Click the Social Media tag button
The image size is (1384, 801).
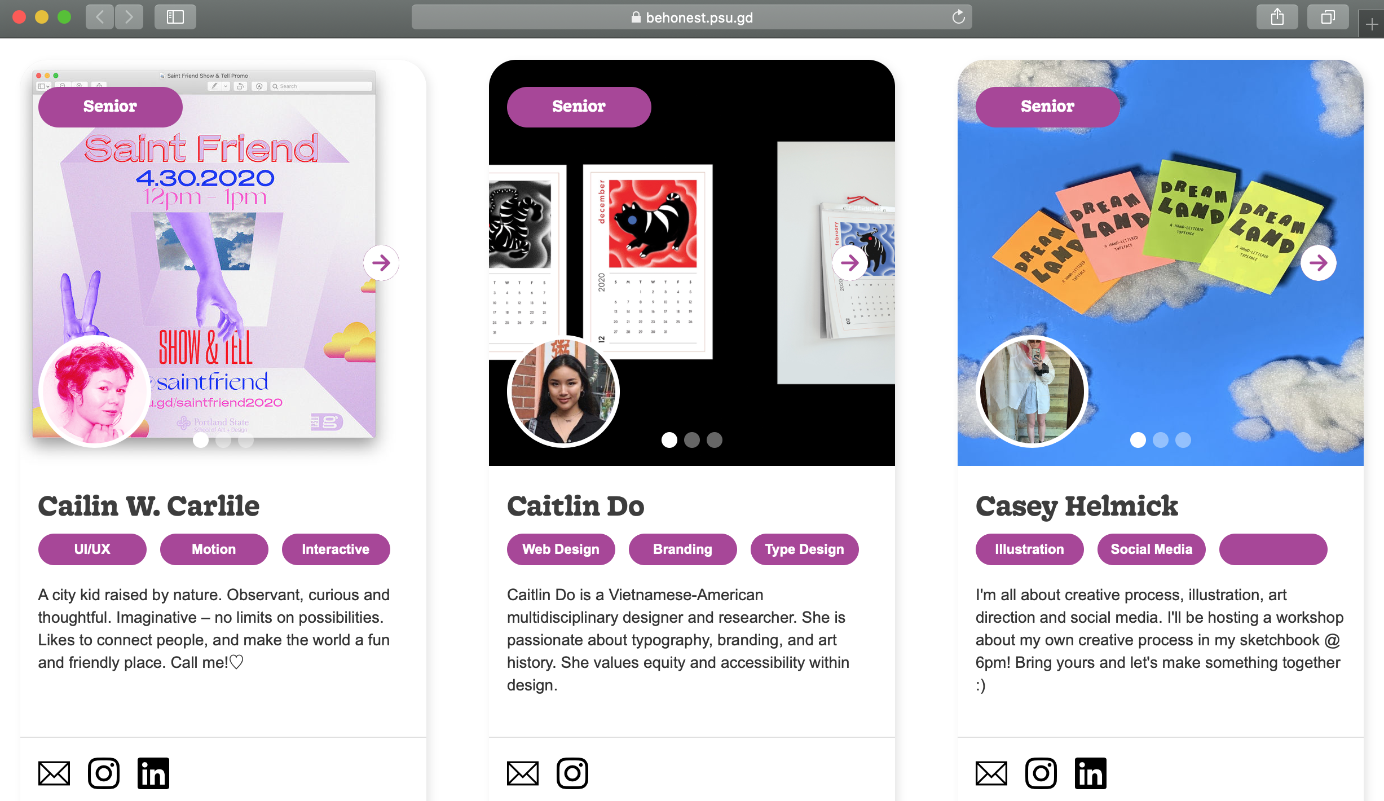(x=1152, y=549)
